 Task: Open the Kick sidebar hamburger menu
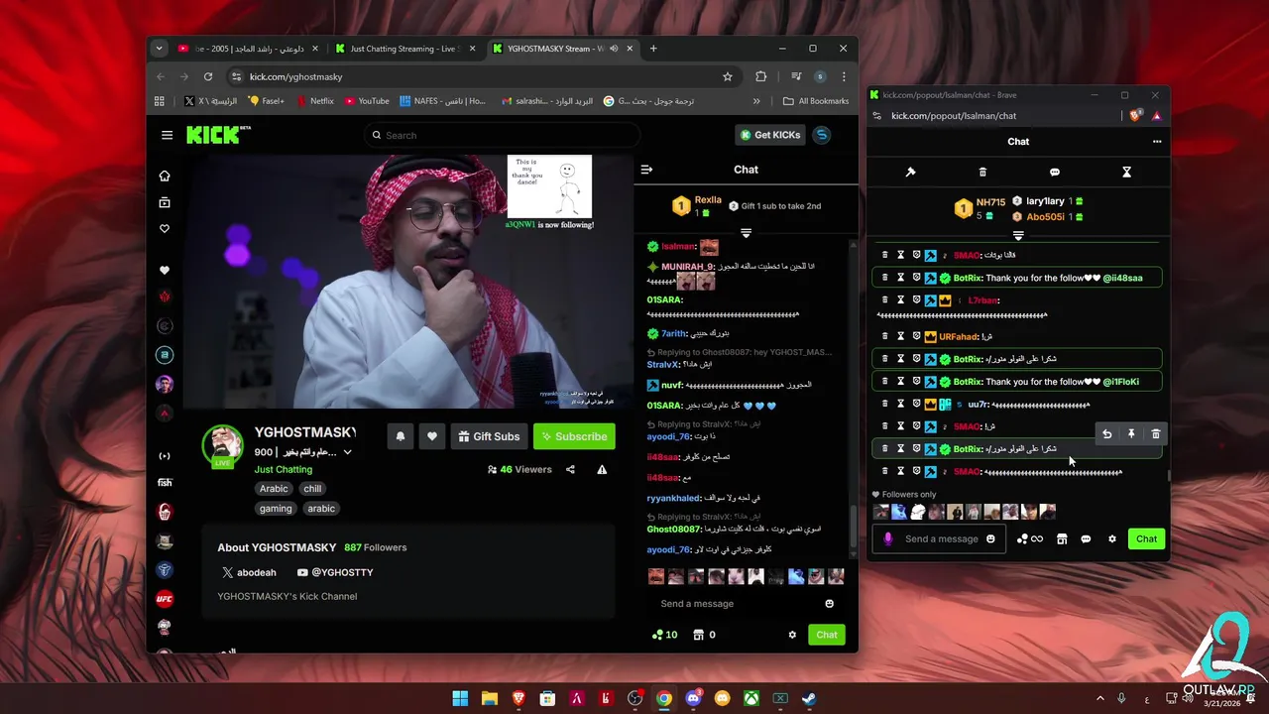point(167,135)
